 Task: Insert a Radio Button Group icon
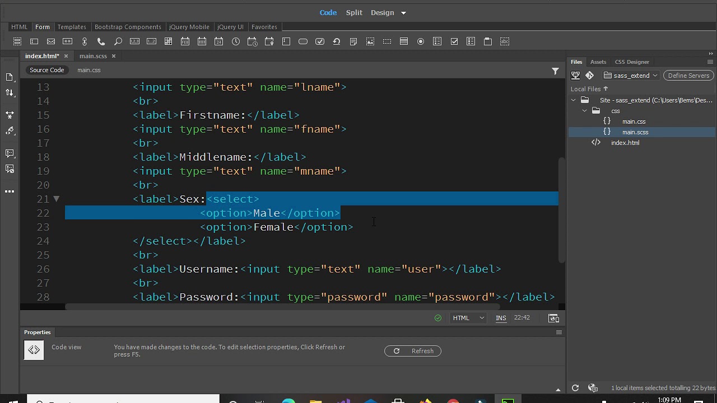(x=437, y=41)
